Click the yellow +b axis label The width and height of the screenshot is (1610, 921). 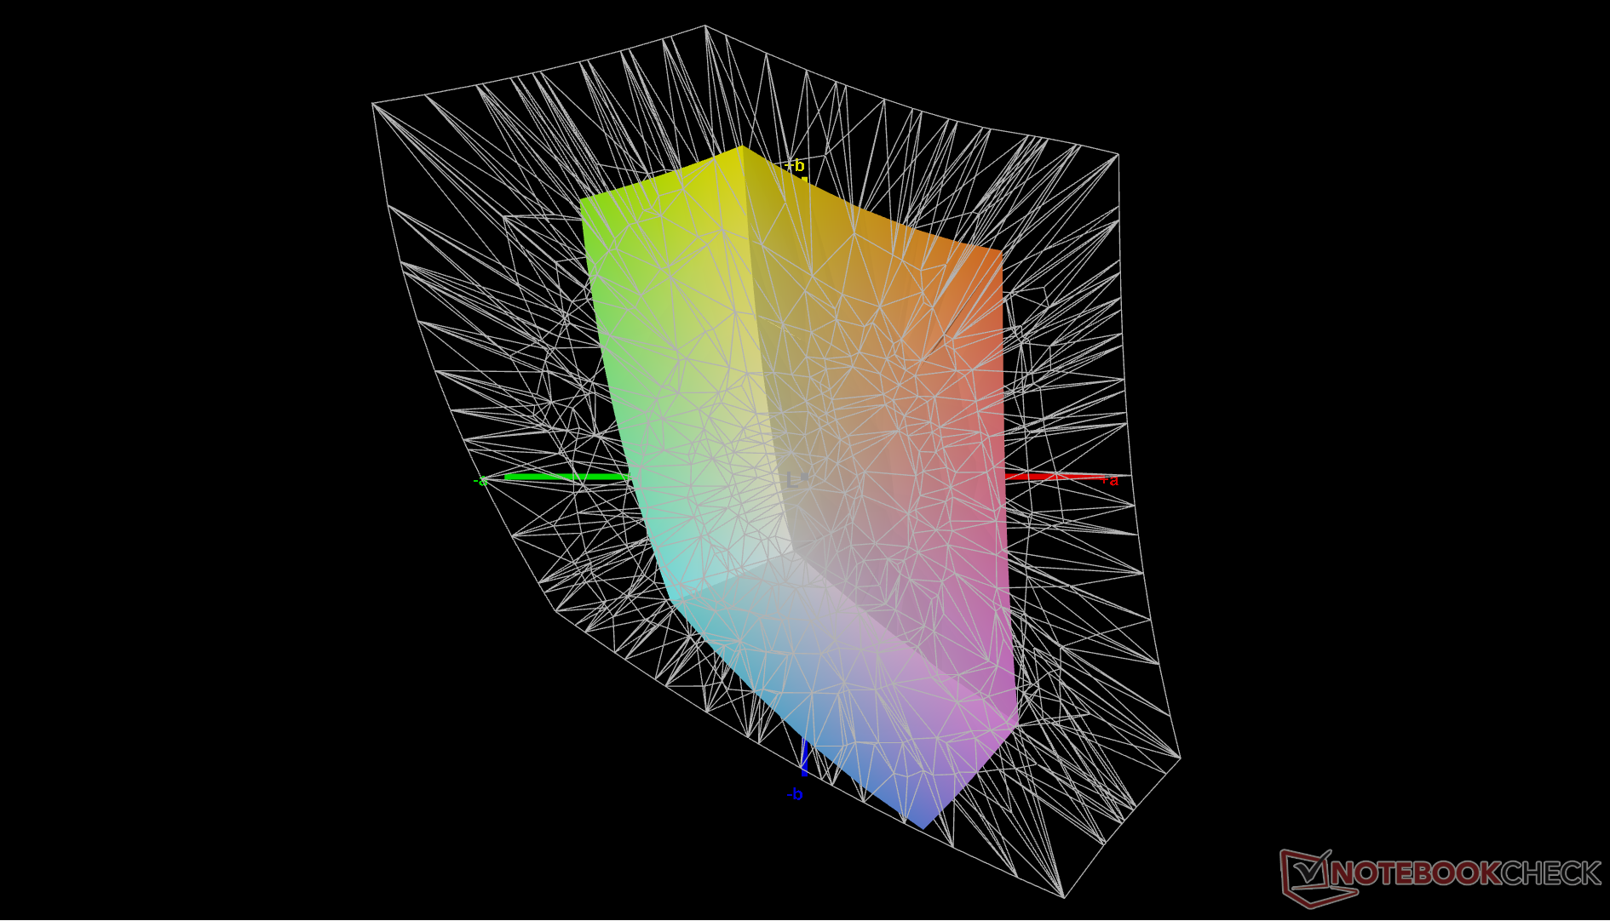pyautogui.click(x=796, y=165)
